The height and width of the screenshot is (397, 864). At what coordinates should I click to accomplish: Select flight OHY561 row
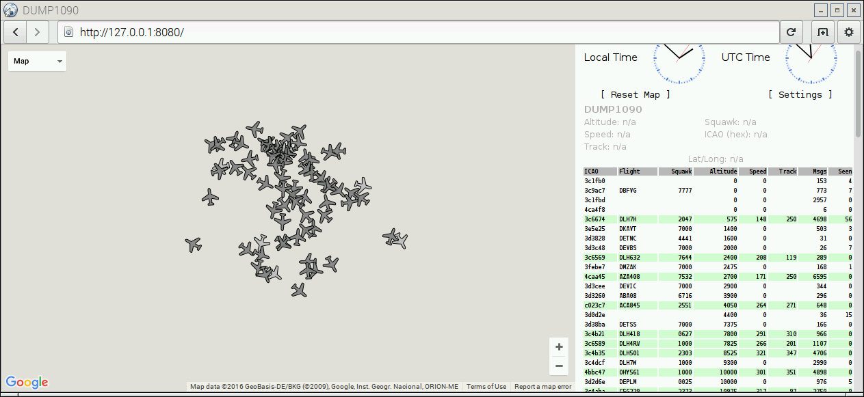pyautogui.click(x=718, y=372)
